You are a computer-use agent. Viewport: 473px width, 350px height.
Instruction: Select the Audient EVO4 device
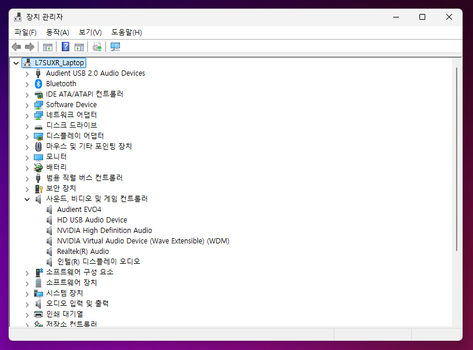tap(79, 210)
